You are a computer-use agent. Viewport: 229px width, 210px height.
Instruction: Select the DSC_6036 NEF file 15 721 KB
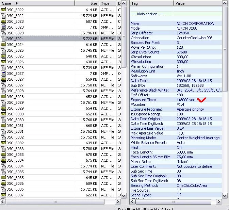pos(61,189)
